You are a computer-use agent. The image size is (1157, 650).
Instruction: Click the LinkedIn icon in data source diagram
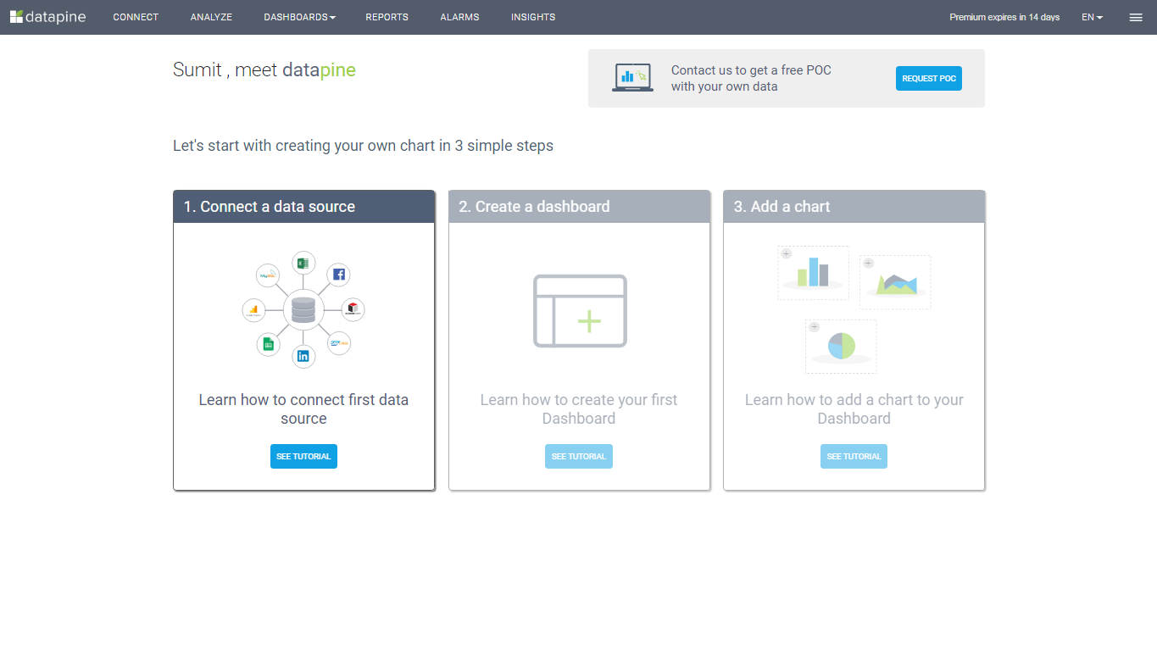tap(303, 356)
